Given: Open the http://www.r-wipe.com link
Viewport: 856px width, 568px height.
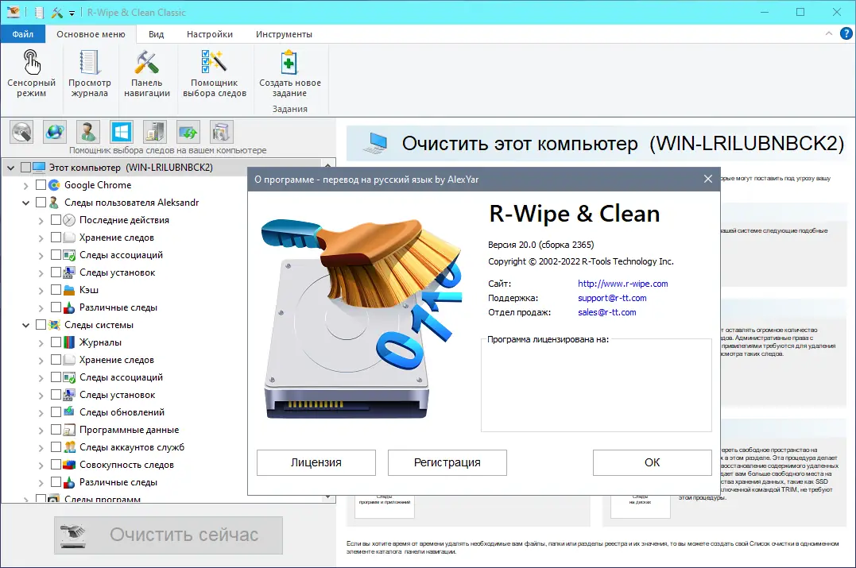Looking at the screenshot, I should coord(623,284).
